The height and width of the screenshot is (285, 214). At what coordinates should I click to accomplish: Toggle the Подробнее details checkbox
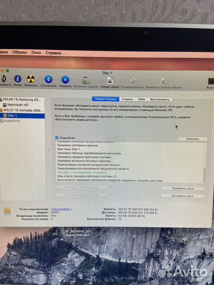[x=57, y=138]
